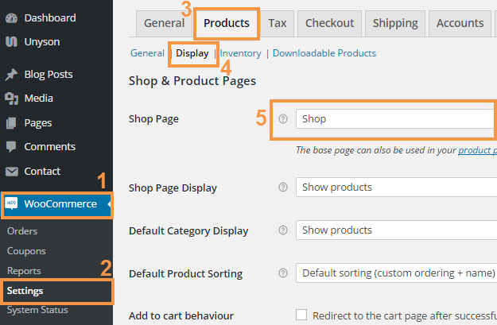Image resolution: width=497 pixels, height=325 pixels.
Task: Click the WooCommerce woo logo icon
Action: pyautogui.click(x=11, y=203)
